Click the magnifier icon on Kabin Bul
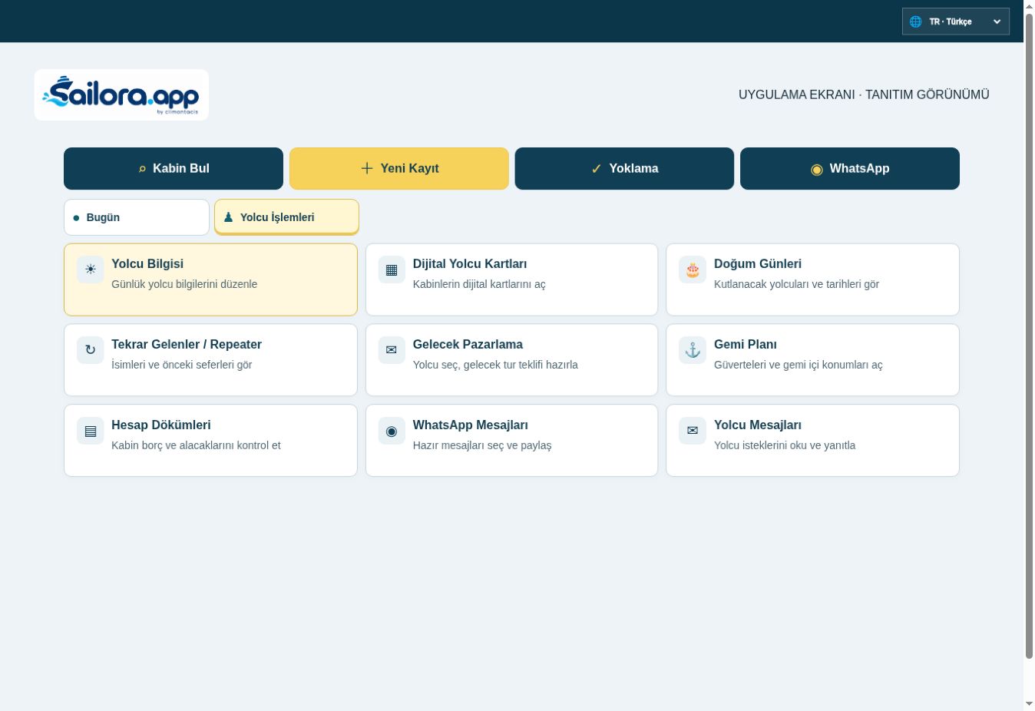Image resolution: width=1035 pixels, height=711 pixels. pos(142,169)
